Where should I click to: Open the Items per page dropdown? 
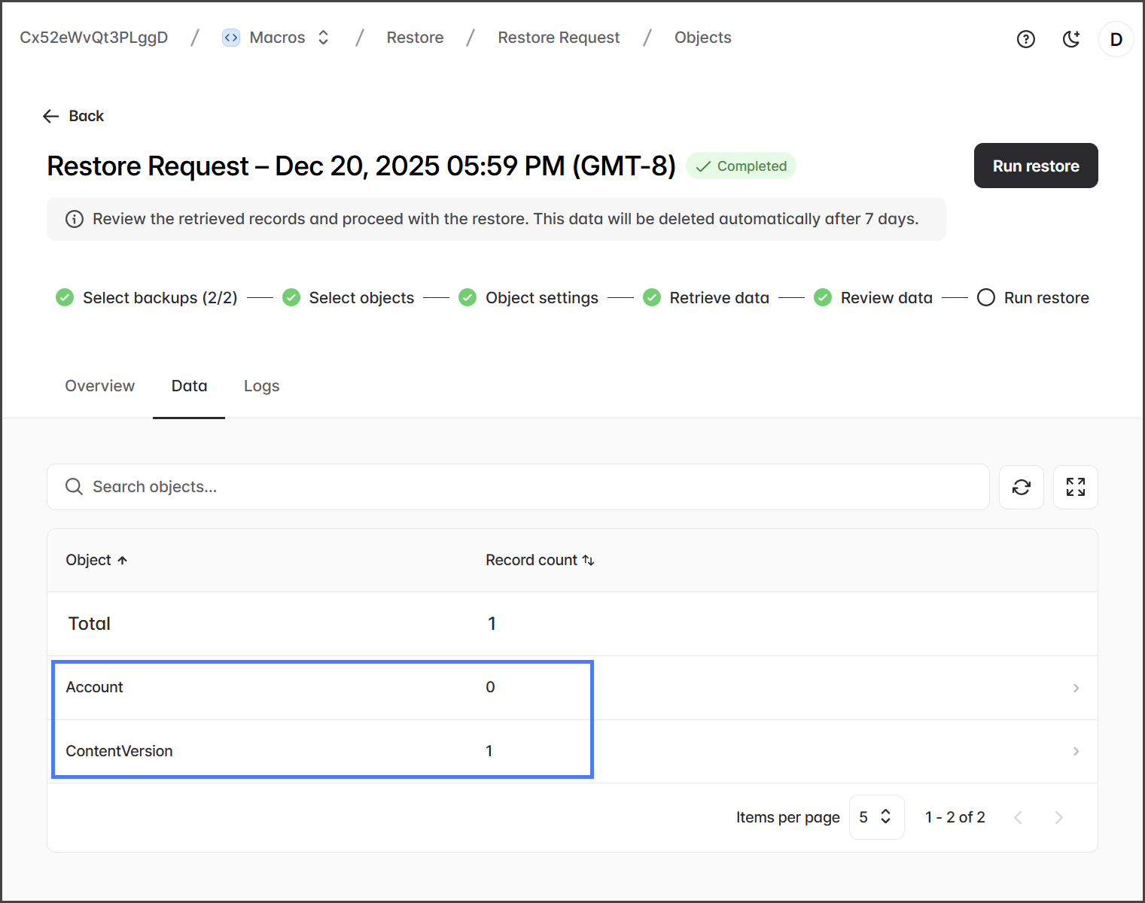coord(876,817)
